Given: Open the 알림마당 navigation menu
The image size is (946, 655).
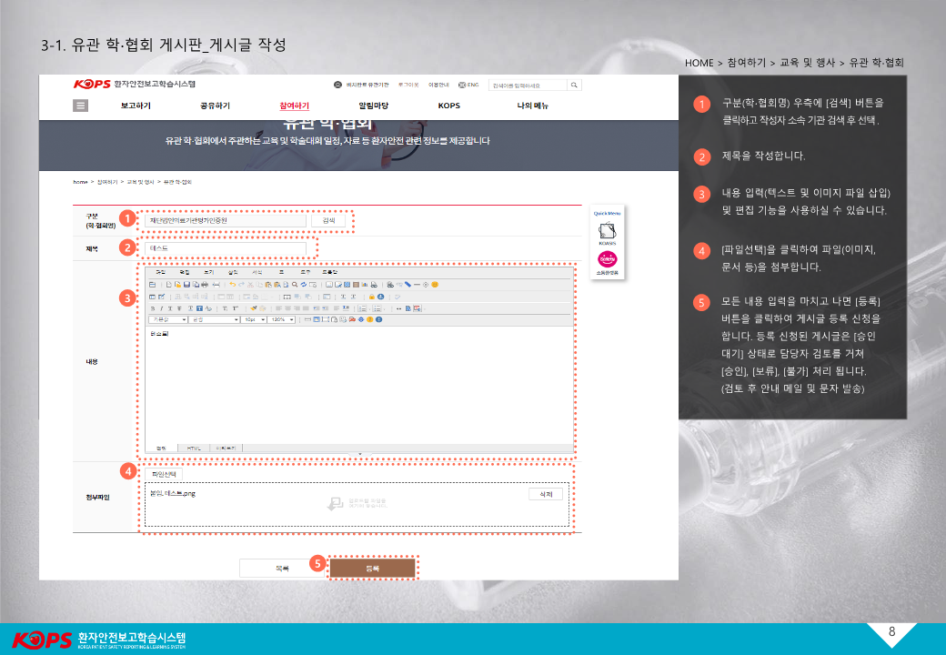Looking at the screenshot, I should click(373, 106).
